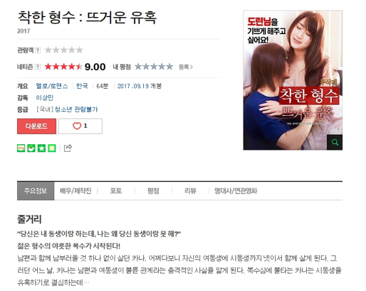Click help icon next to 네티즌
Image resolution: width=366 pixels, height=291 pixels.
[38, 67]
